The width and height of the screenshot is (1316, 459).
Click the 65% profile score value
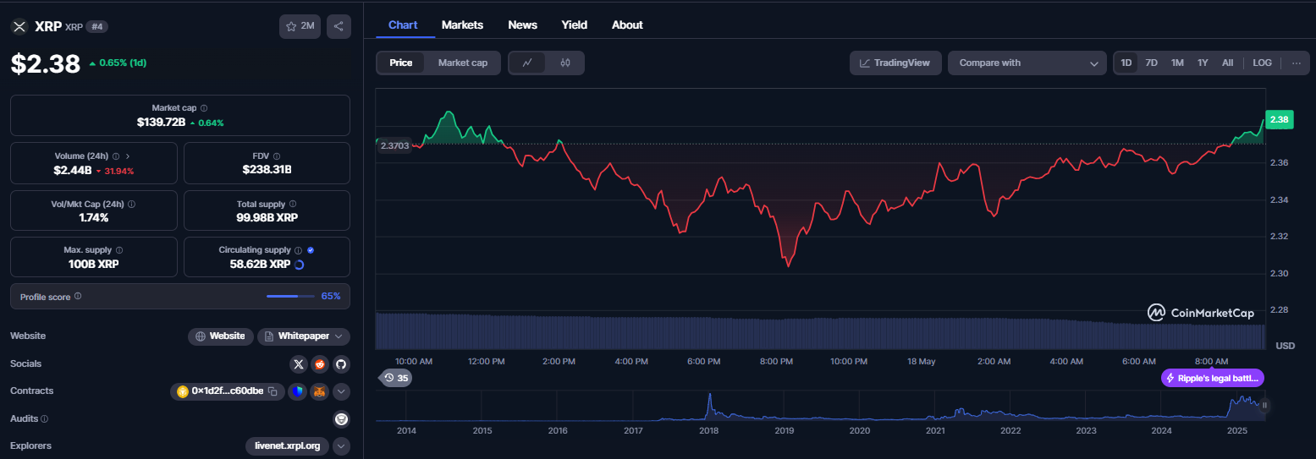(x=331, y=296)
